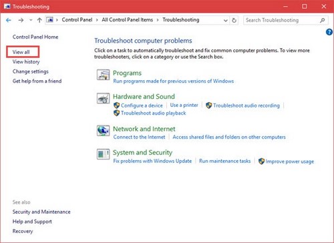Maximize the Troubleshooting window
This screenshot has width=334, height=243.
(x=305, y=7)
